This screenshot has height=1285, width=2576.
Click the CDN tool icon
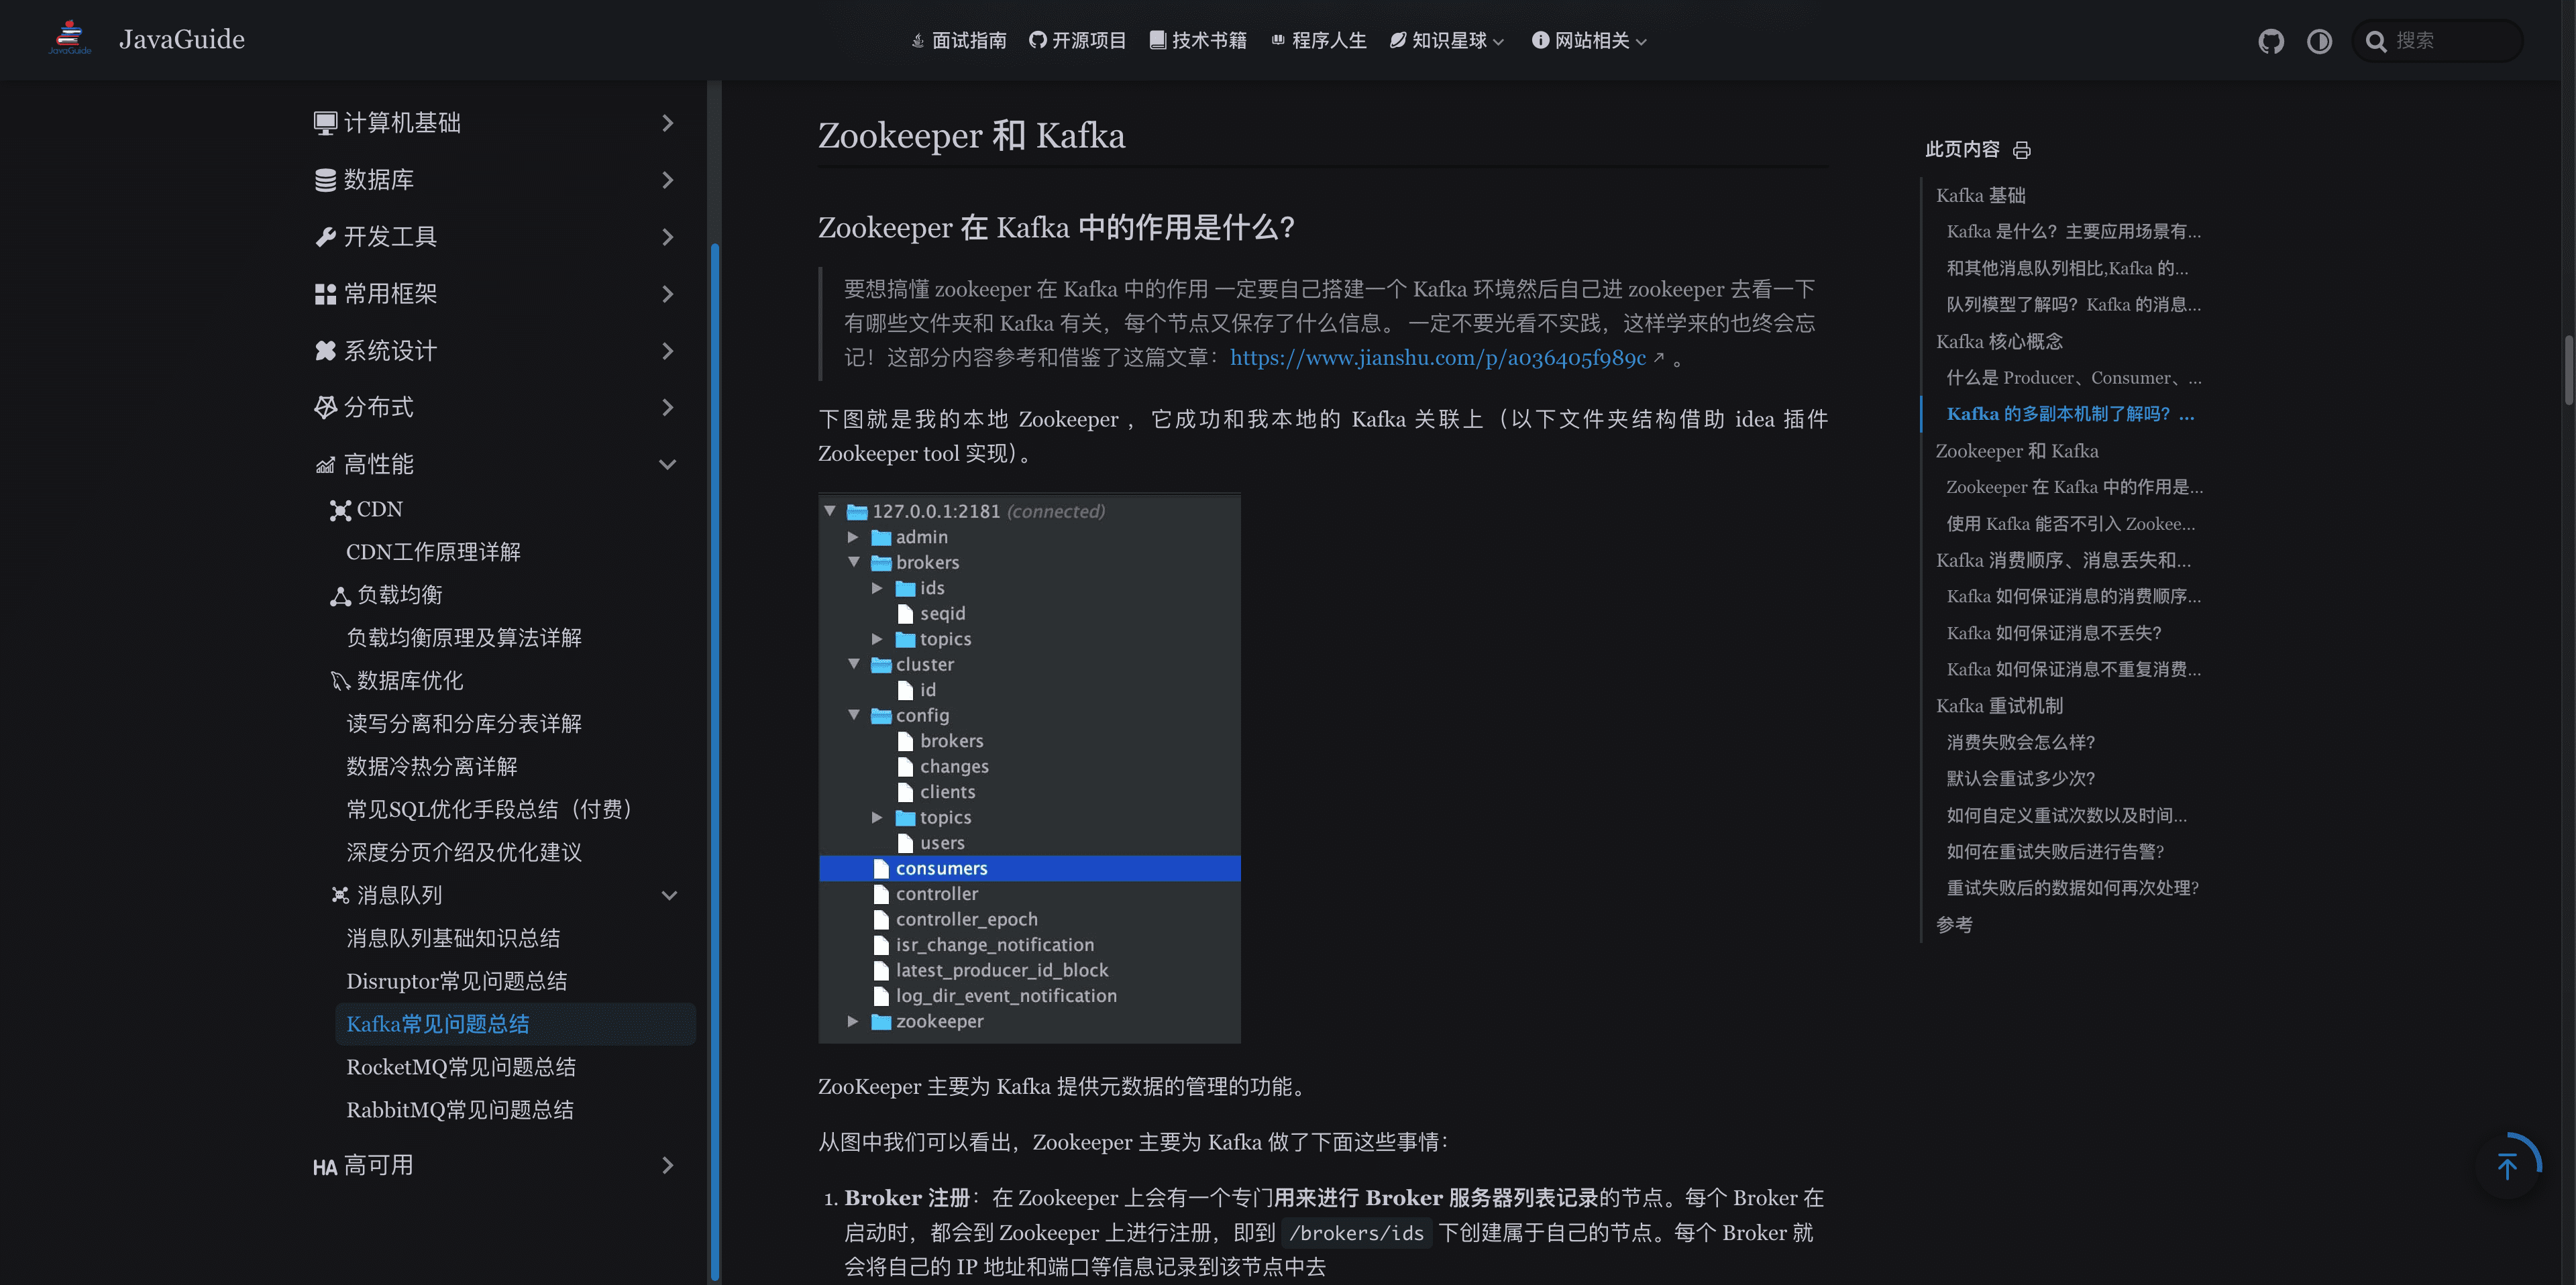pos(342,509)
